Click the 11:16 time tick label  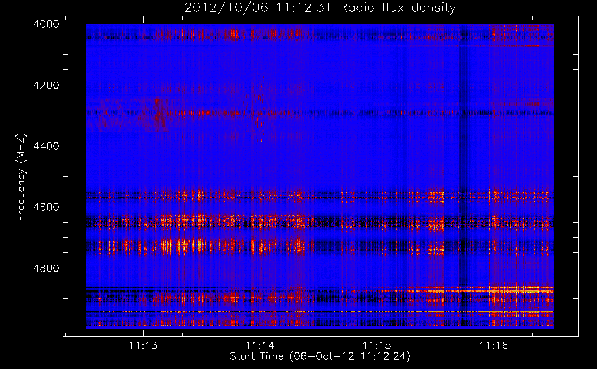493,345
